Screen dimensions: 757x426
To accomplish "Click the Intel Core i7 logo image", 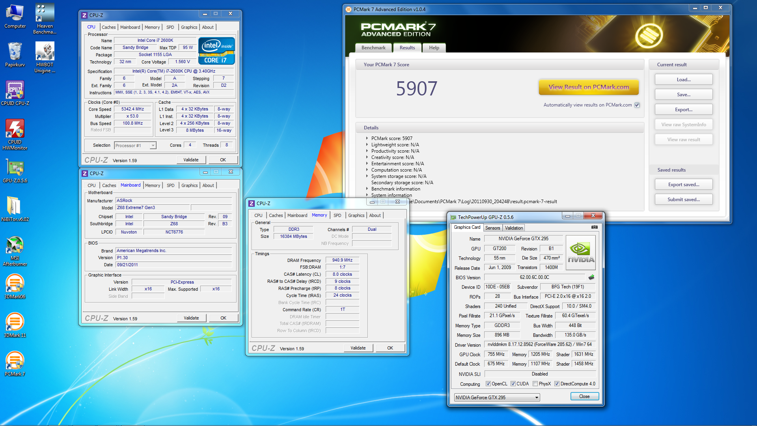I will pos(216,51).
